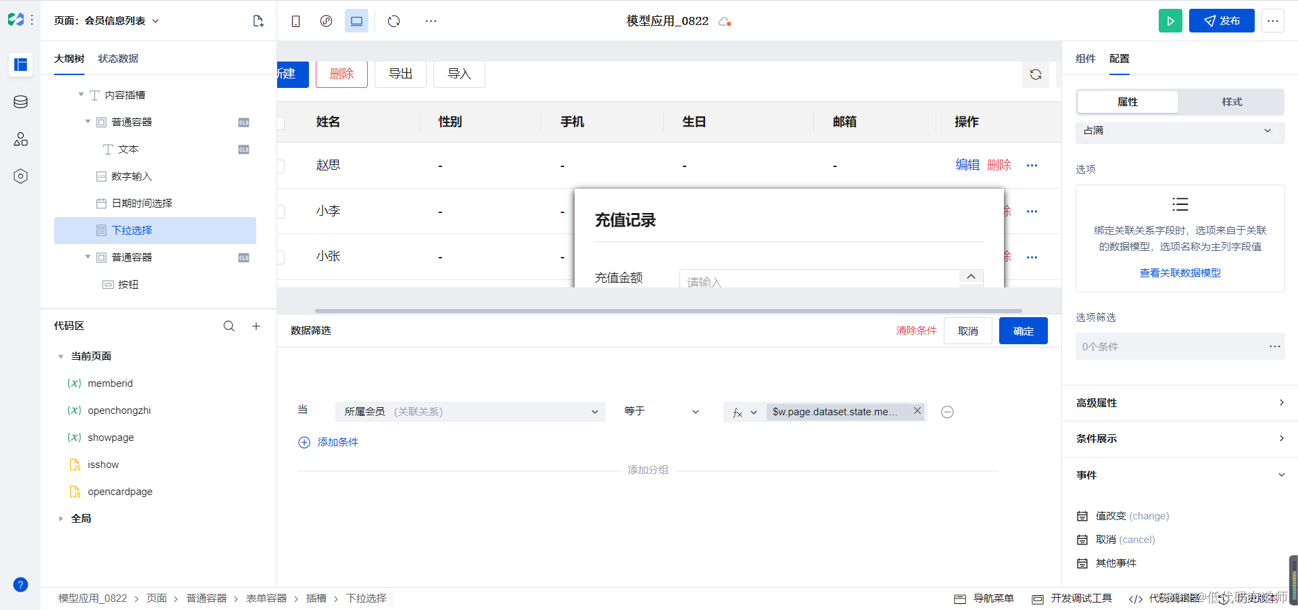Viewport: 1298px width, 610px height.
Task: Click the blue help question mark icon
Action: pyautogui.click(x=20, y=585)
